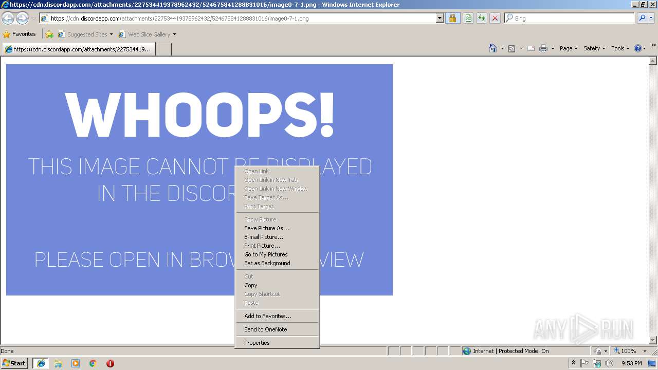
Task: Click the Start button
Action: (x=14, y=363)
